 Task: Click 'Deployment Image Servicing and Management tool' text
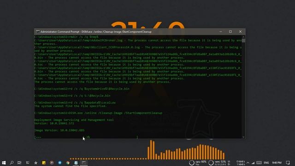coord(74,120)
